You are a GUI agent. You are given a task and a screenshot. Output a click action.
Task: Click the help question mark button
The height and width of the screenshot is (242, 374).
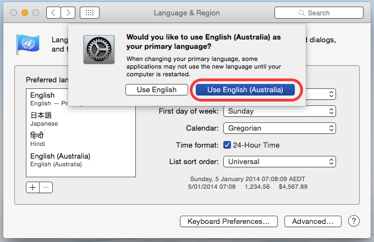pos(354,221)
